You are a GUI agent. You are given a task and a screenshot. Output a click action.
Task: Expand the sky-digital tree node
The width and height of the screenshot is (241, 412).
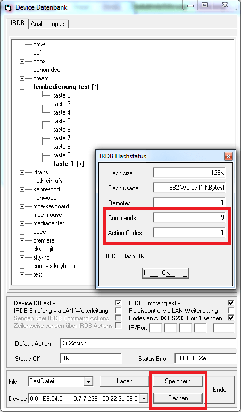click(22, 249)
